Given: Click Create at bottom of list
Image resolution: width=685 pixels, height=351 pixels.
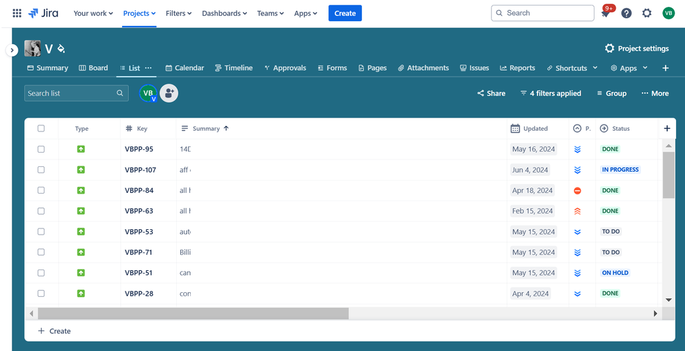Looking at the screenshot, I should tap(55, 331).
